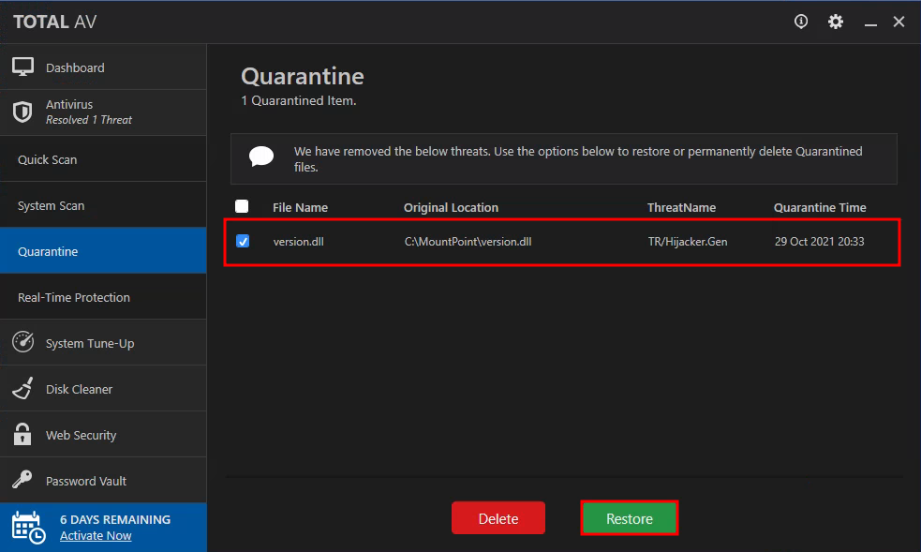Click the Password Vault key icon
This screenshot has width=921, height=552.
coord(22,479)
